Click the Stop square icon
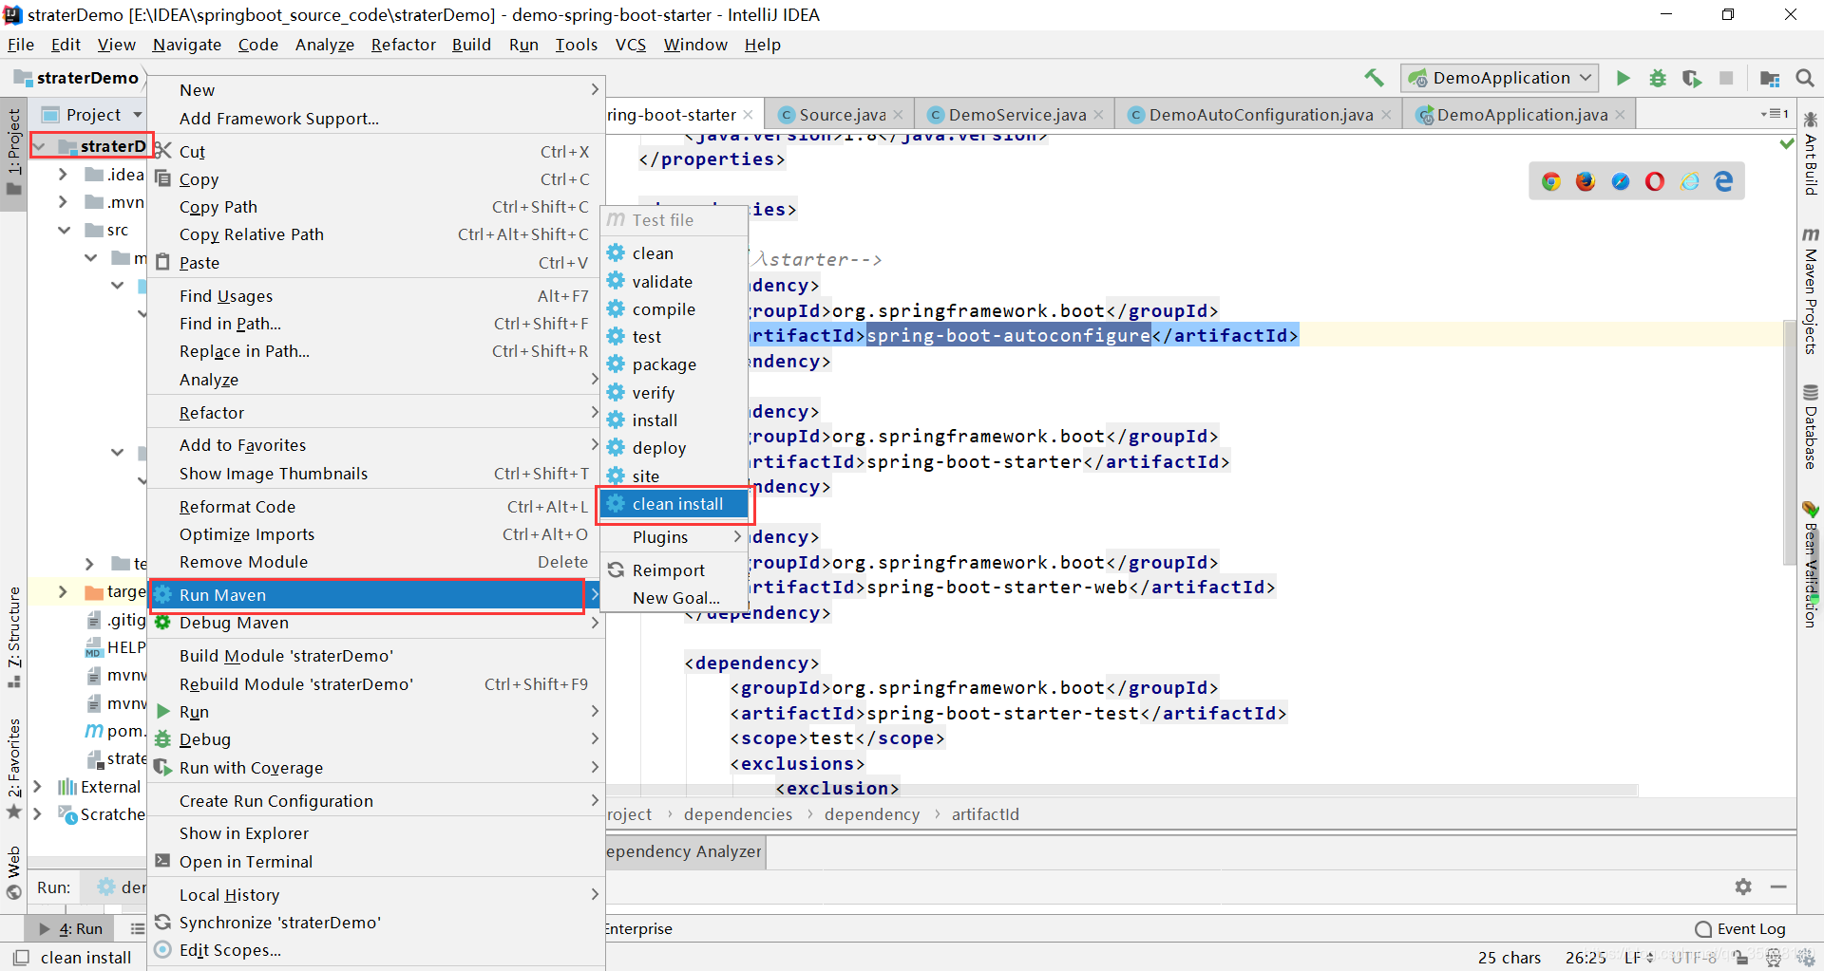Image resolution: width=1824 pixels, height=971 pixels. [x=1726, y=78]
